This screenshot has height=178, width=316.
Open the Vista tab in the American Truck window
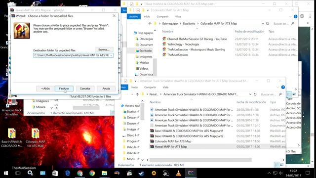165,87
